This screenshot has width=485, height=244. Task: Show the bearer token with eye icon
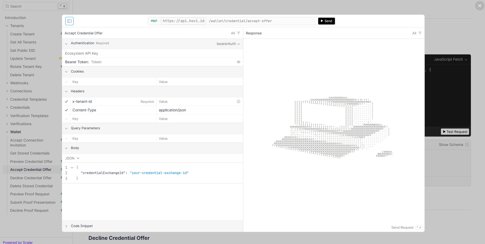tap(238, 62)
